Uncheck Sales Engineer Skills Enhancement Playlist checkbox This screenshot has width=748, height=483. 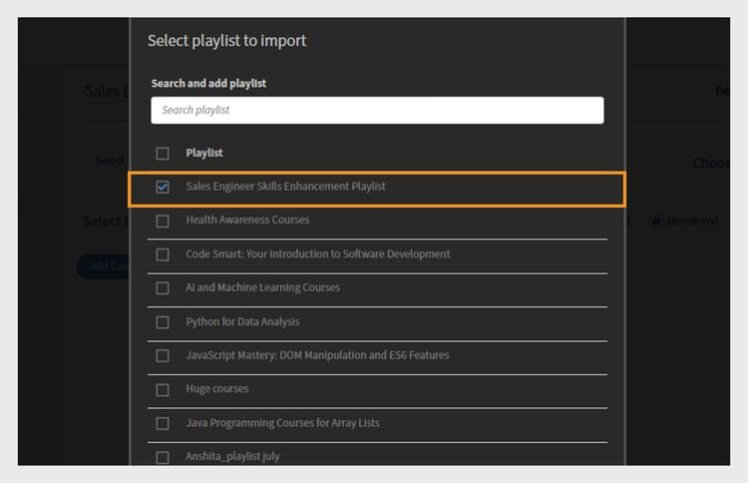[x=163, y=187]
